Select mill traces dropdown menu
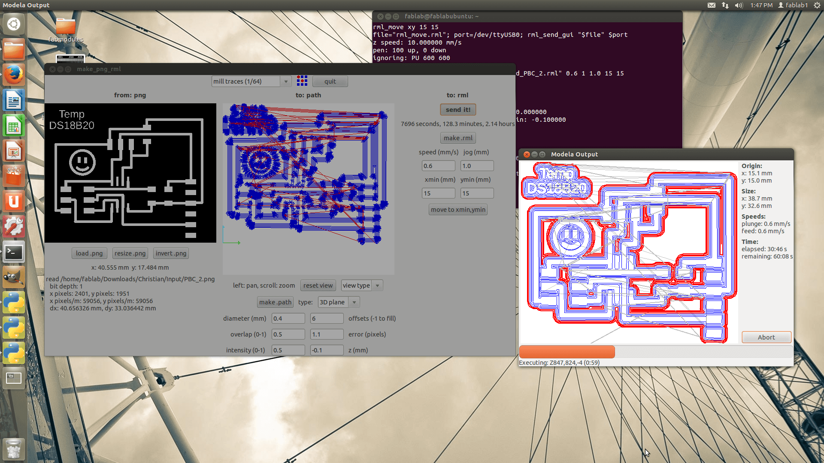 250,81
